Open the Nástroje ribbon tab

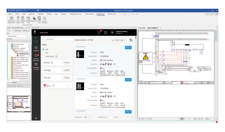pyautogui.click(x=64, y=14)
